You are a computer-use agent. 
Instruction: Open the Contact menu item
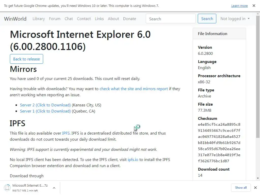84,19
